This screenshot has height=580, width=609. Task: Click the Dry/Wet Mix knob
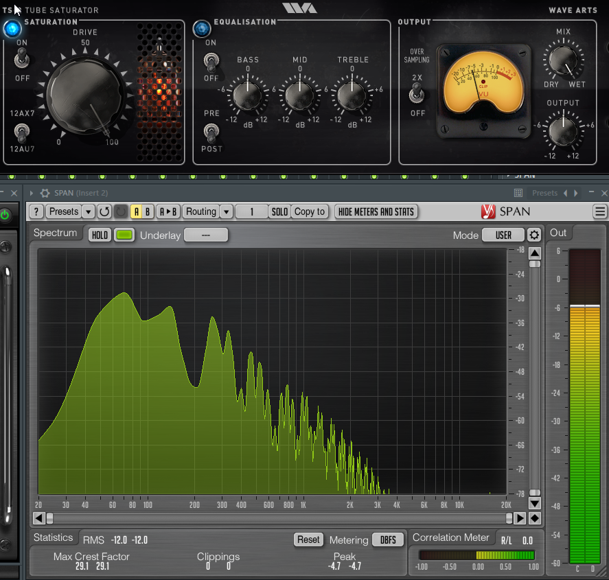tap(563, 61)
